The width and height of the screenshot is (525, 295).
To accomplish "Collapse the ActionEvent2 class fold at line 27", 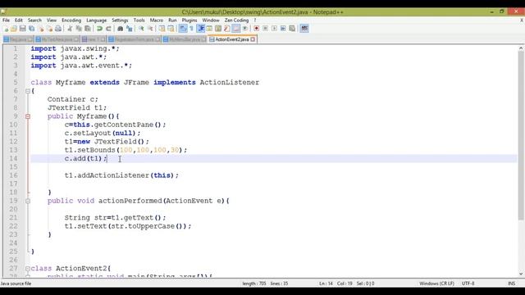I will 28,269.
